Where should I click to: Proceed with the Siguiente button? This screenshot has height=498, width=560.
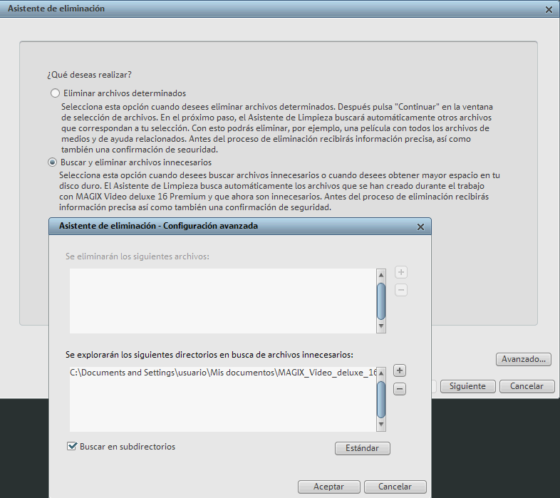tap(467, 386)
